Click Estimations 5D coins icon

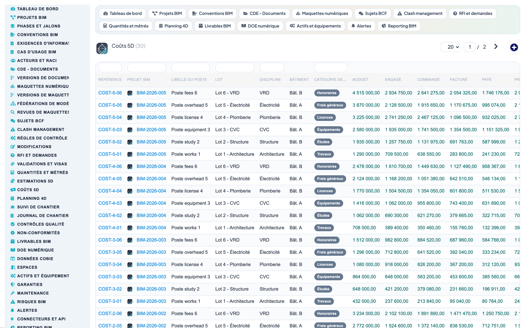[x=13, y=181]
